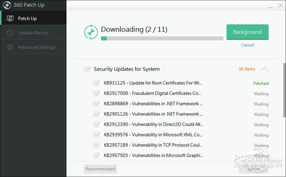Click the download progress bar
The image size is (286, 177).
[x=162, y=38]
